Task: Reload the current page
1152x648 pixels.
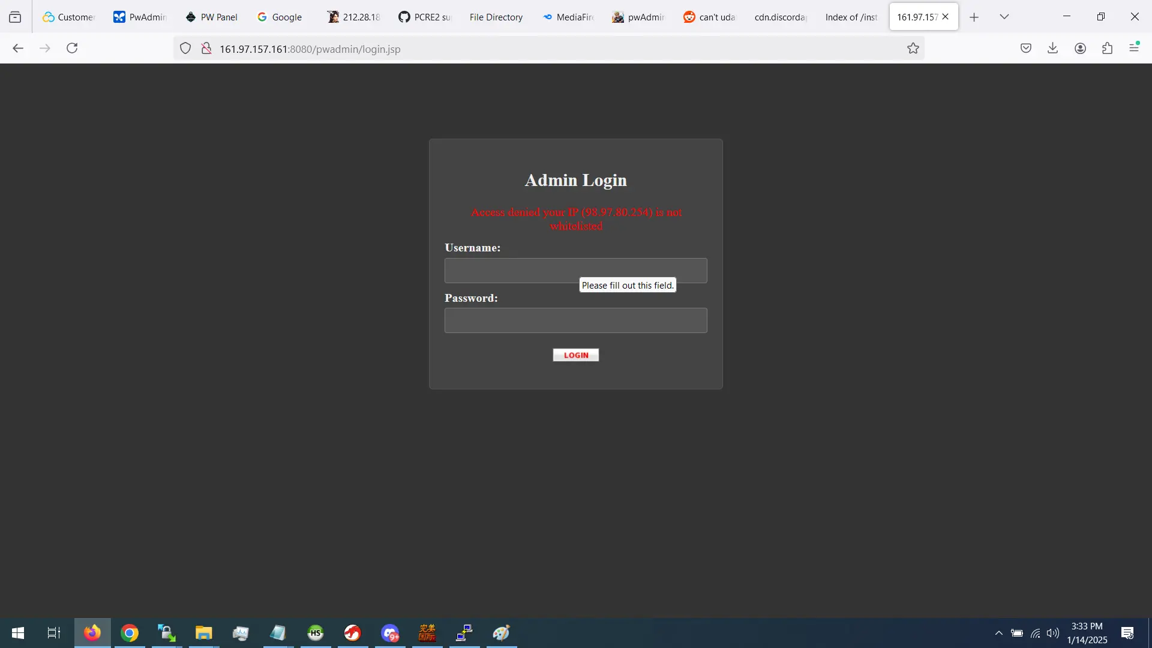Action: (72, 49)
